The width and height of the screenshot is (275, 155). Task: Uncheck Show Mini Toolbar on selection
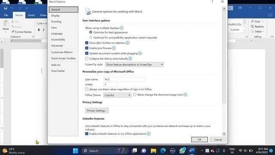(87, 43)
